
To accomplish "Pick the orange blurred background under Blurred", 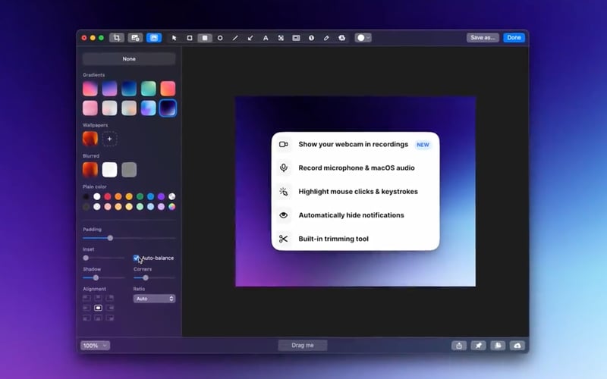I will pyautogui.click(x=90, y=169).
